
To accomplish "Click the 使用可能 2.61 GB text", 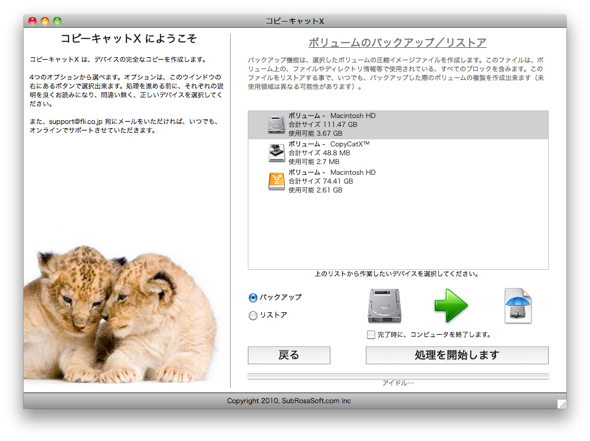I will tap(315, 190).
